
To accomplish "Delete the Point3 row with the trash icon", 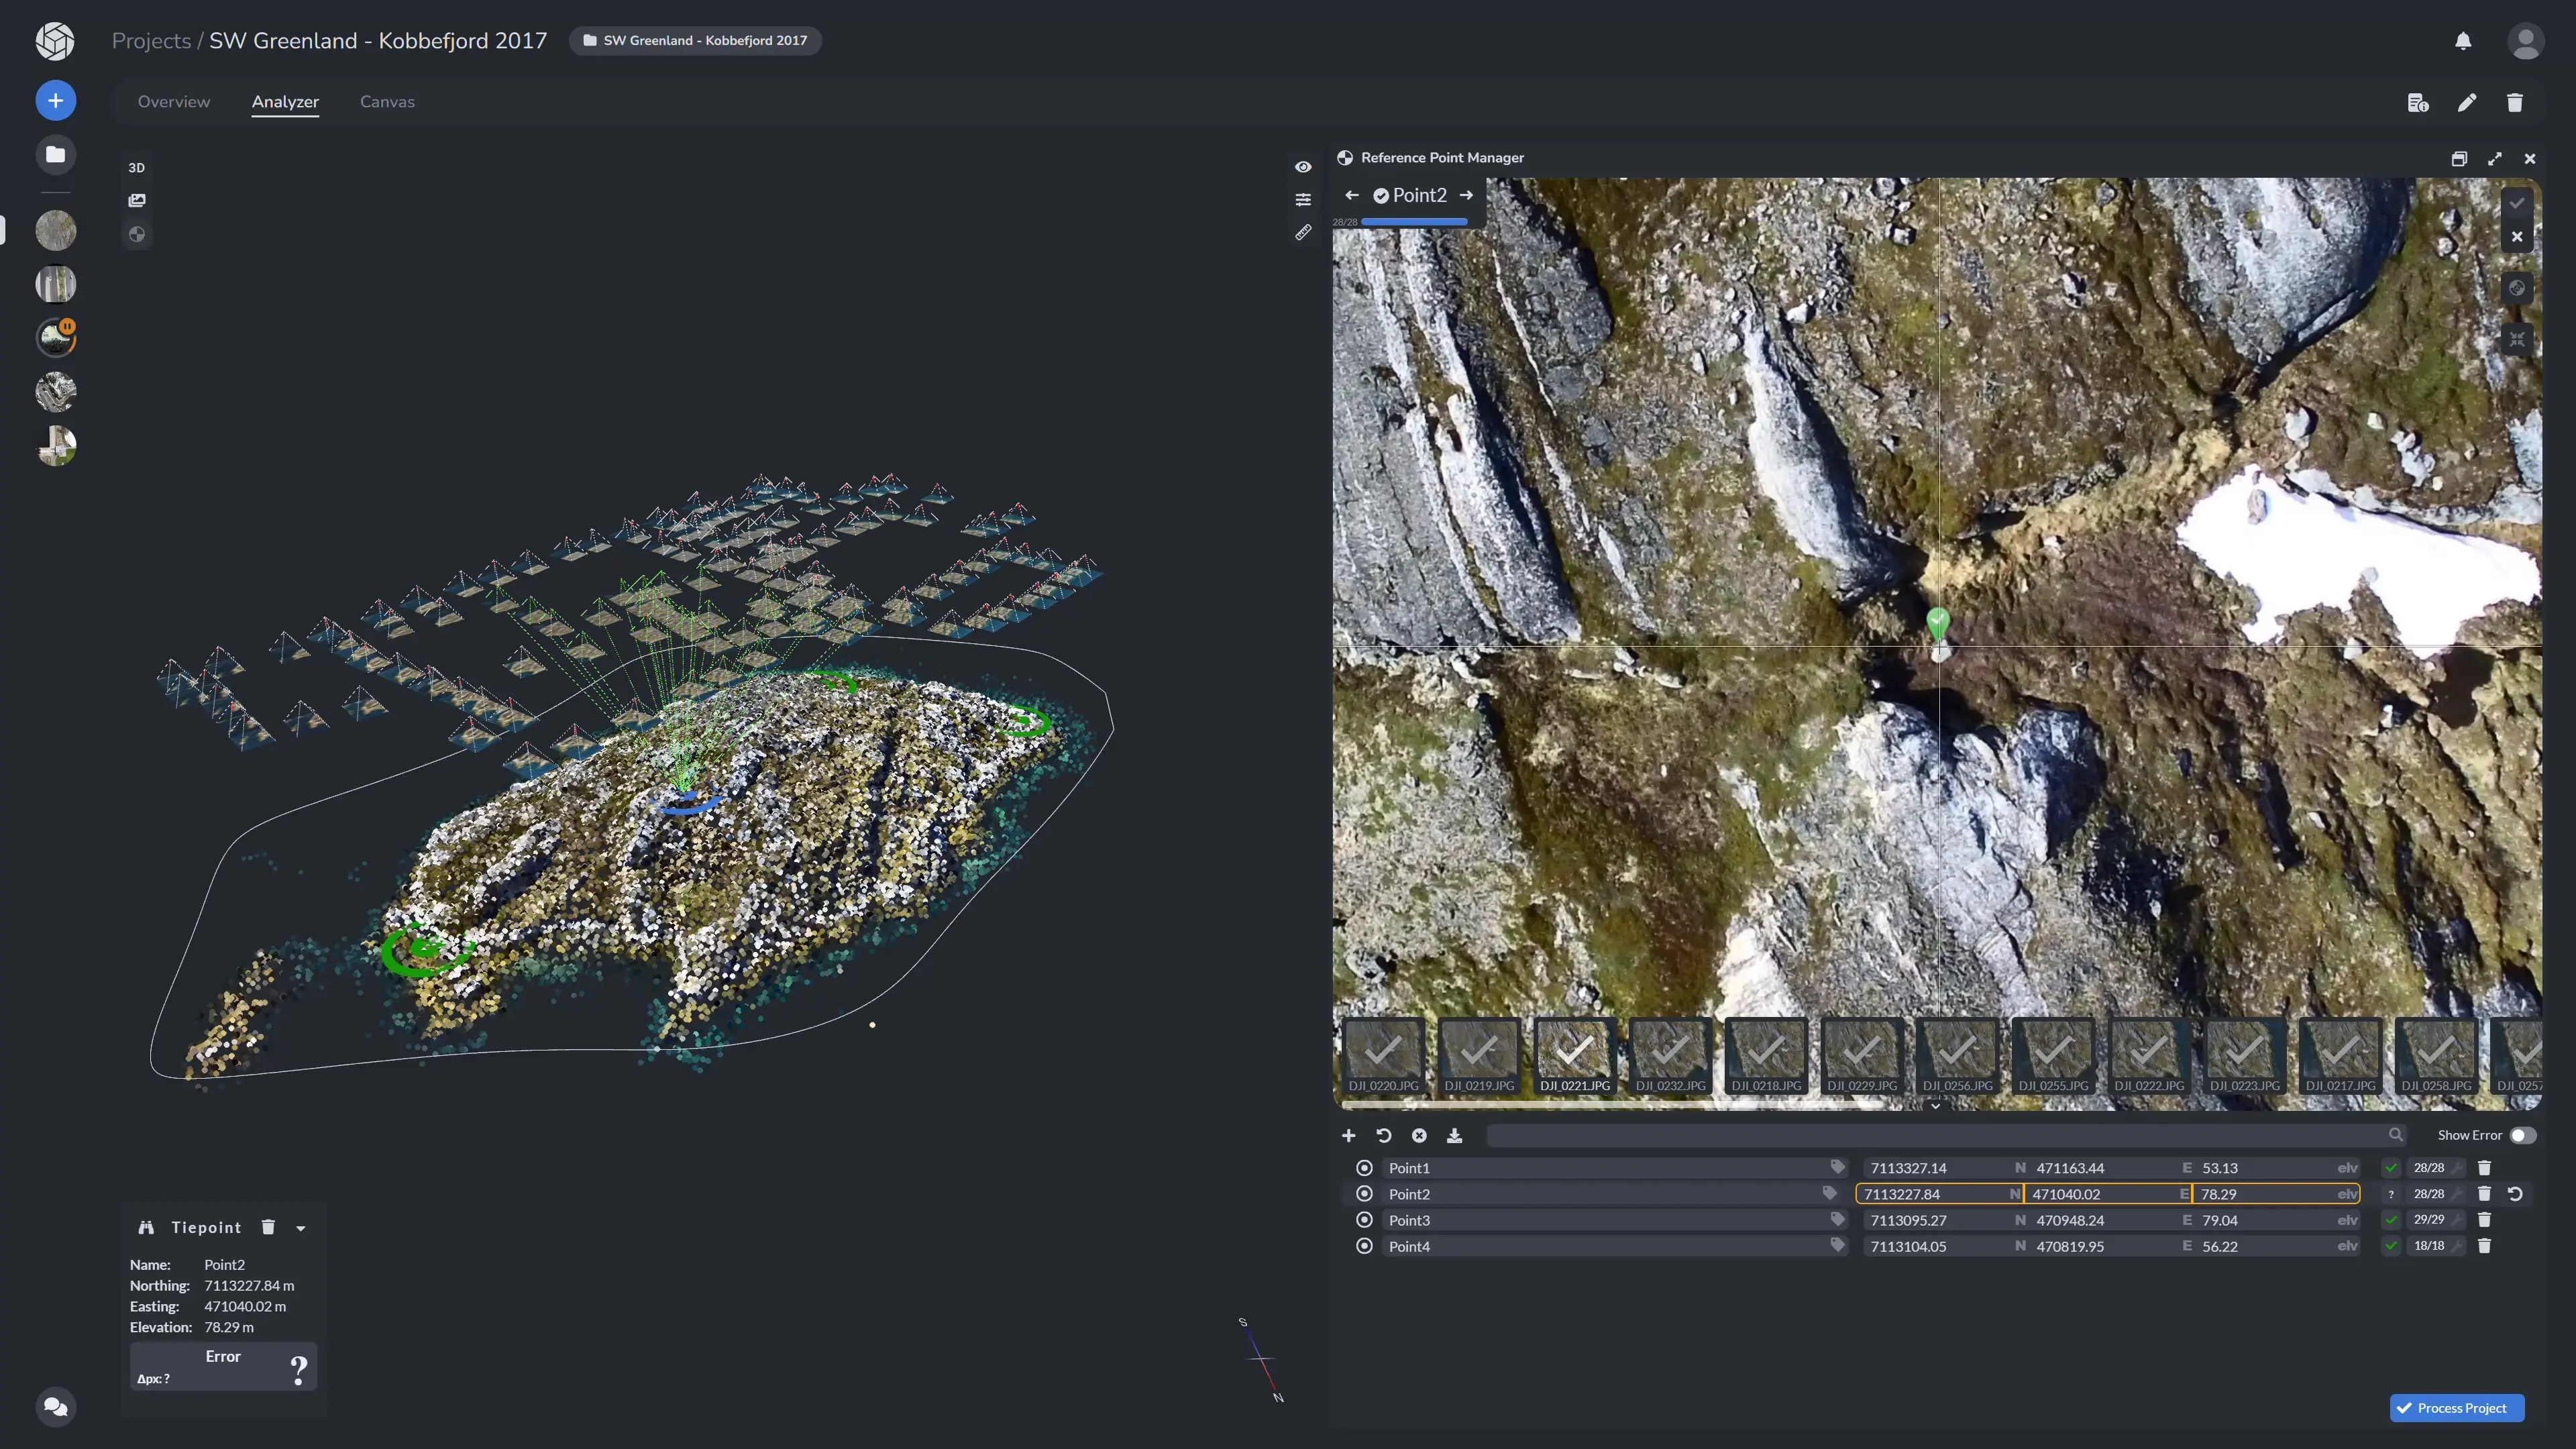I will coord(2484,1220).
